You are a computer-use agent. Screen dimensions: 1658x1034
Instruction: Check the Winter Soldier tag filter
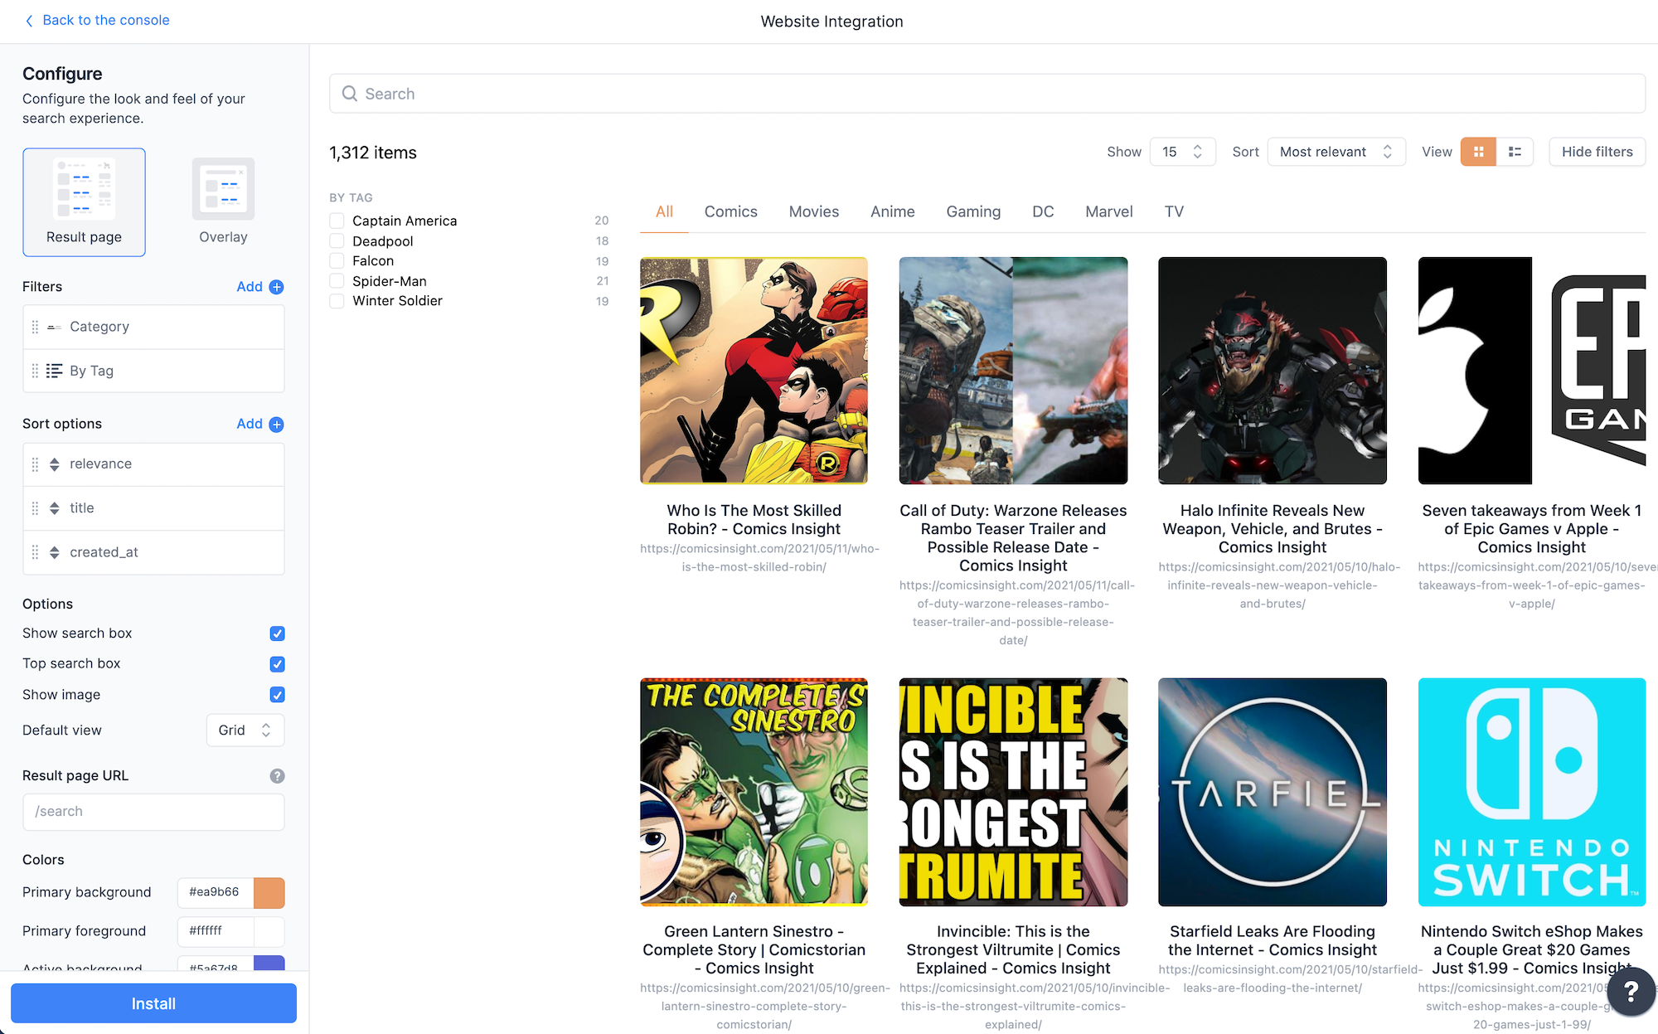pyautogui.click(x=337, y=301)
